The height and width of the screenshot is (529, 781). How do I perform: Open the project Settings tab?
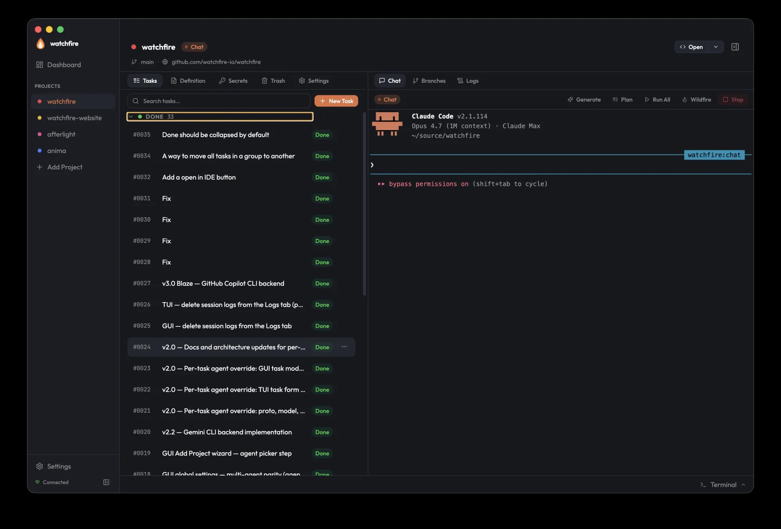[314, 81]
